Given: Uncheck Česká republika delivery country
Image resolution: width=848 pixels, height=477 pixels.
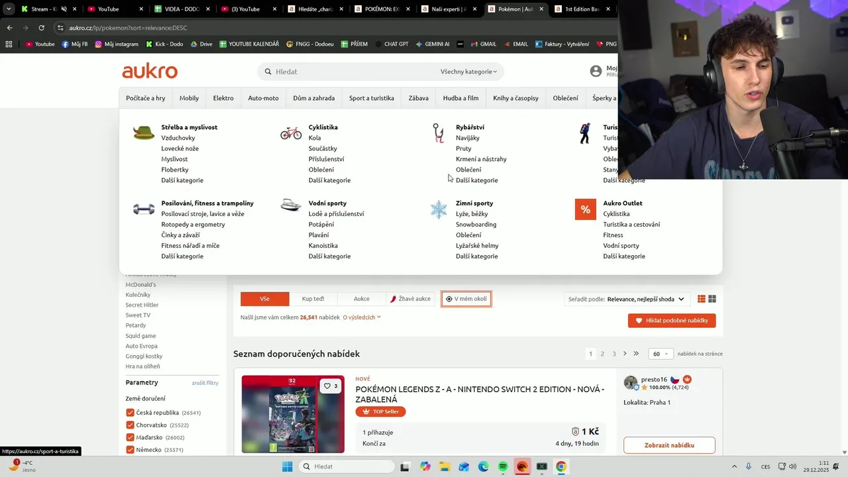Looking at the screenshot, I should click(x=130, y=413).
